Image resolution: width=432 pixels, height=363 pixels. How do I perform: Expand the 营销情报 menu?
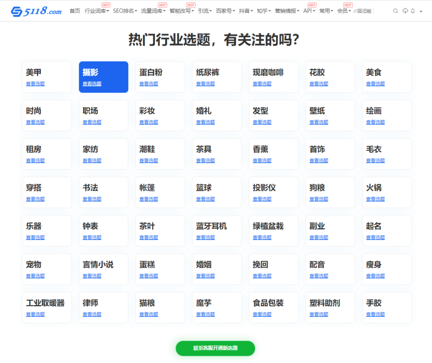[287, 11]
